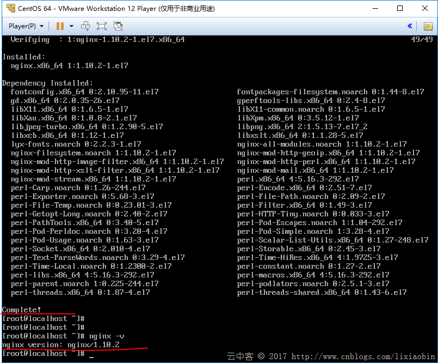Click 'perl-Getopt-Long.noarch' entry

(x=89, y=214)
